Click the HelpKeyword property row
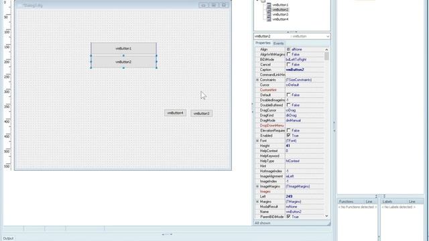The width and height of the screenshot is (429, 241). pyautogui.click(x=290, y=156)
